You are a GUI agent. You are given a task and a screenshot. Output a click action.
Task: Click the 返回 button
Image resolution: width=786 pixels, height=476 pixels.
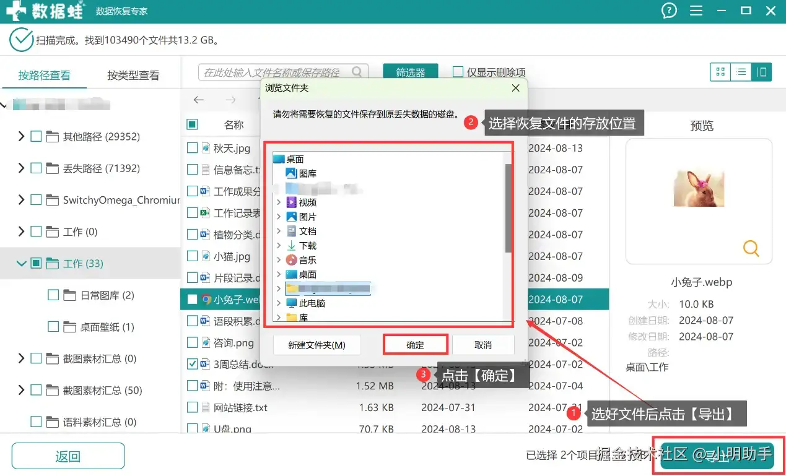click(x=68, y=456)
